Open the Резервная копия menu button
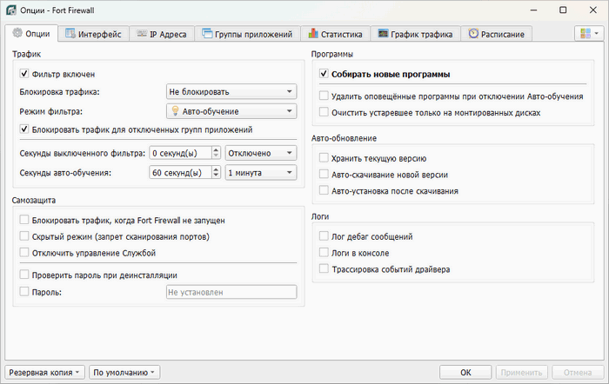Image resolution: width=609 pixels, height=384 pixels. (x=45, y=373)
